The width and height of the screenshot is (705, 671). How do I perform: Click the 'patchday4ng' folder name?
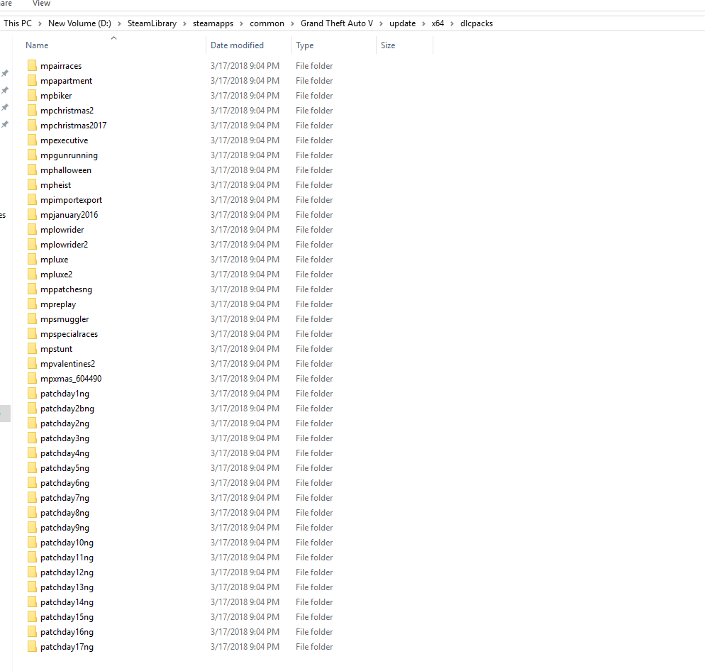pyautogui.click(x=65, y=453)
